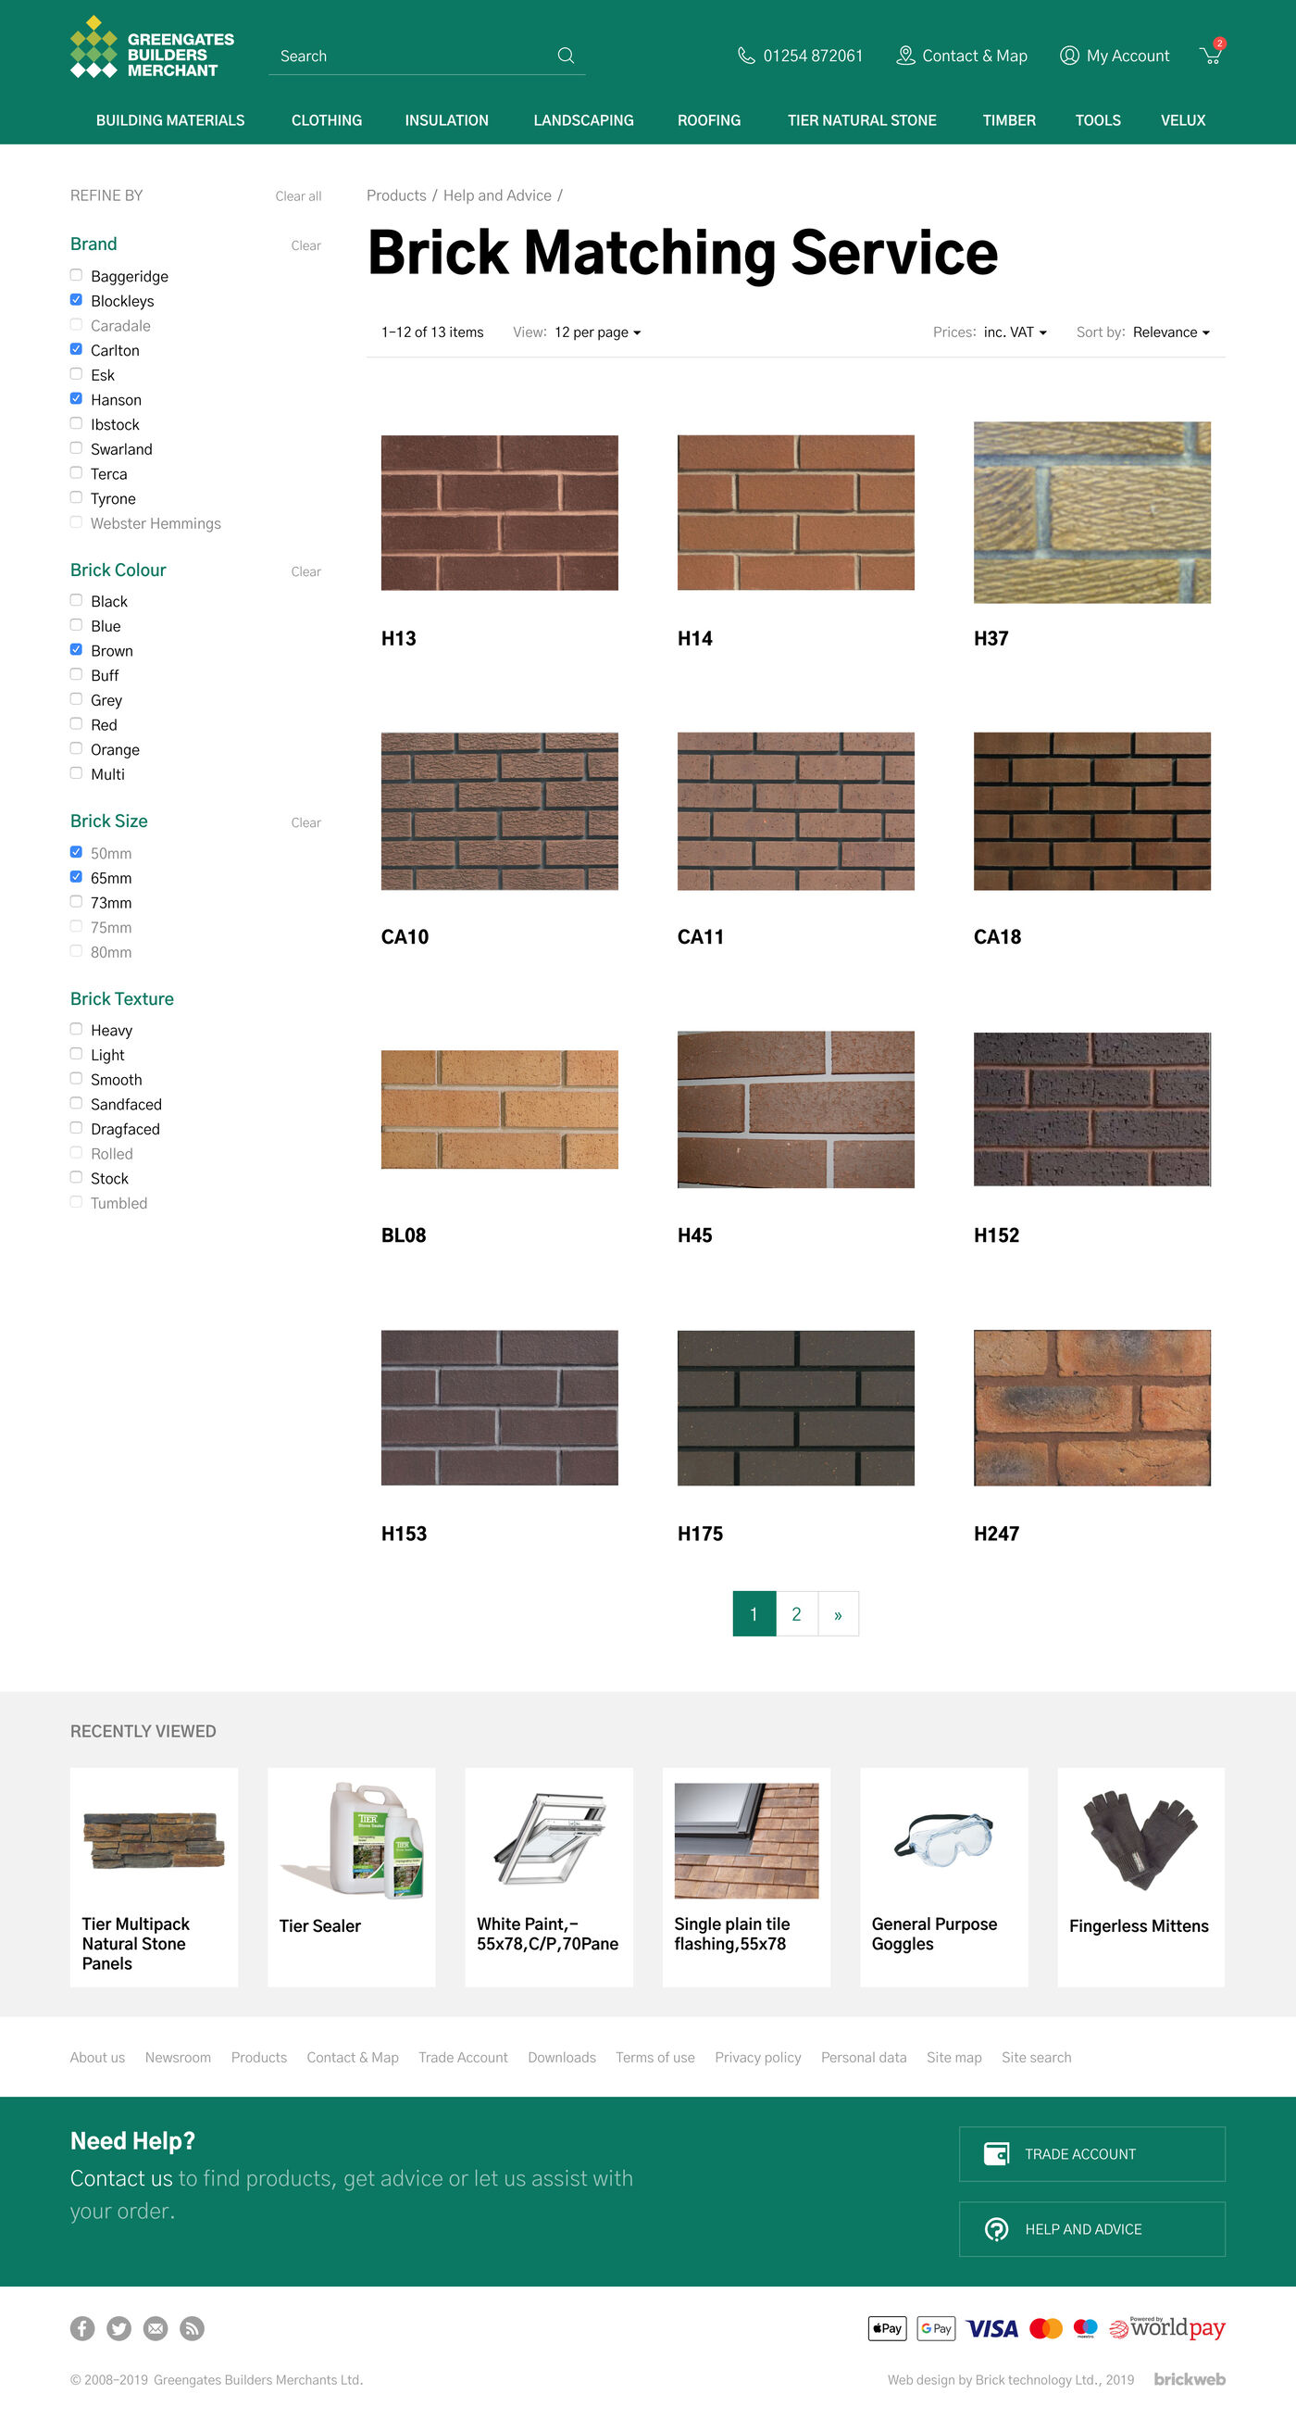Open the Facebook social icon
Viewport: 1296px width, 2419px height.
coord(82,2328)
